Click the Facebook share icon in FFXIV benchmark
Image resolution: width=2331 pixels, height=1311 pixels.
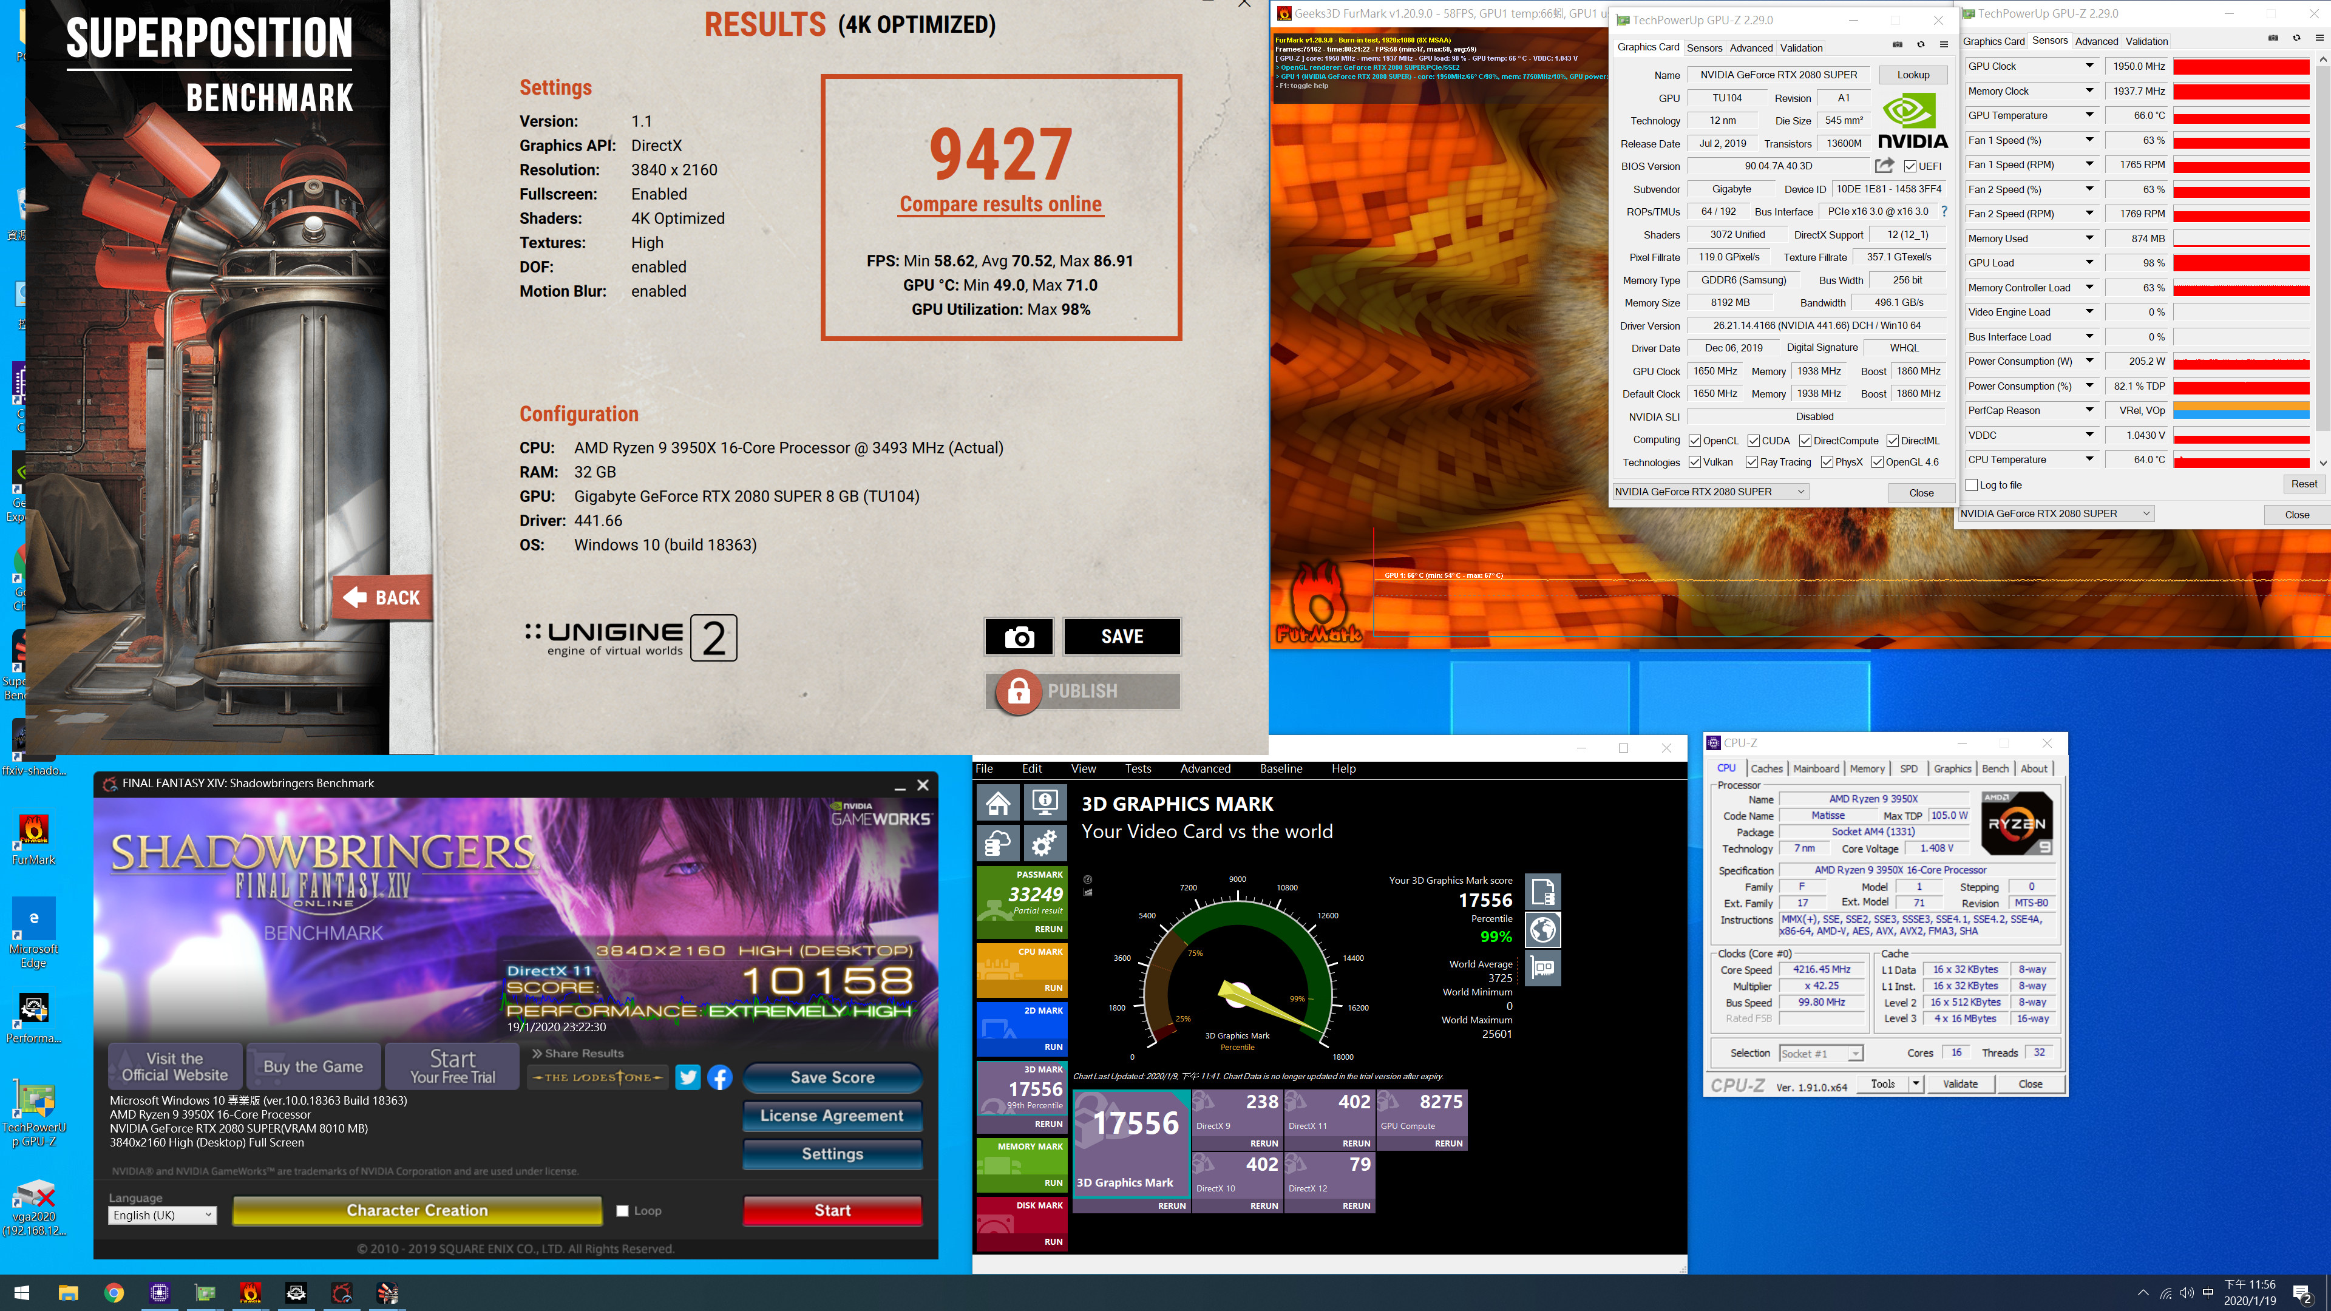pyautogui.click(x=719, y=1077)
